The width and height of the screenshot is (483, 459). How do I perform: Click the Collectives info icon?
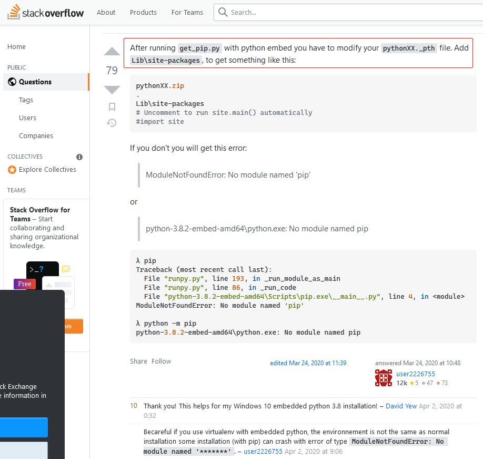[79, 157]
